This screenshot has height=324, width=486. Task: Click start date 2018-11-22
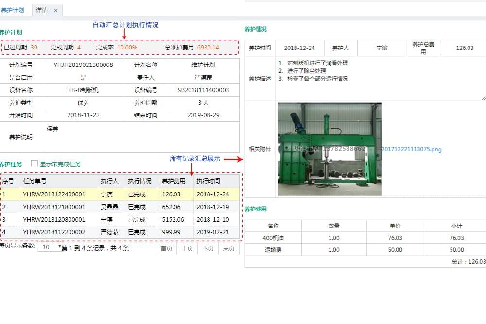click(x=84, y=115)
